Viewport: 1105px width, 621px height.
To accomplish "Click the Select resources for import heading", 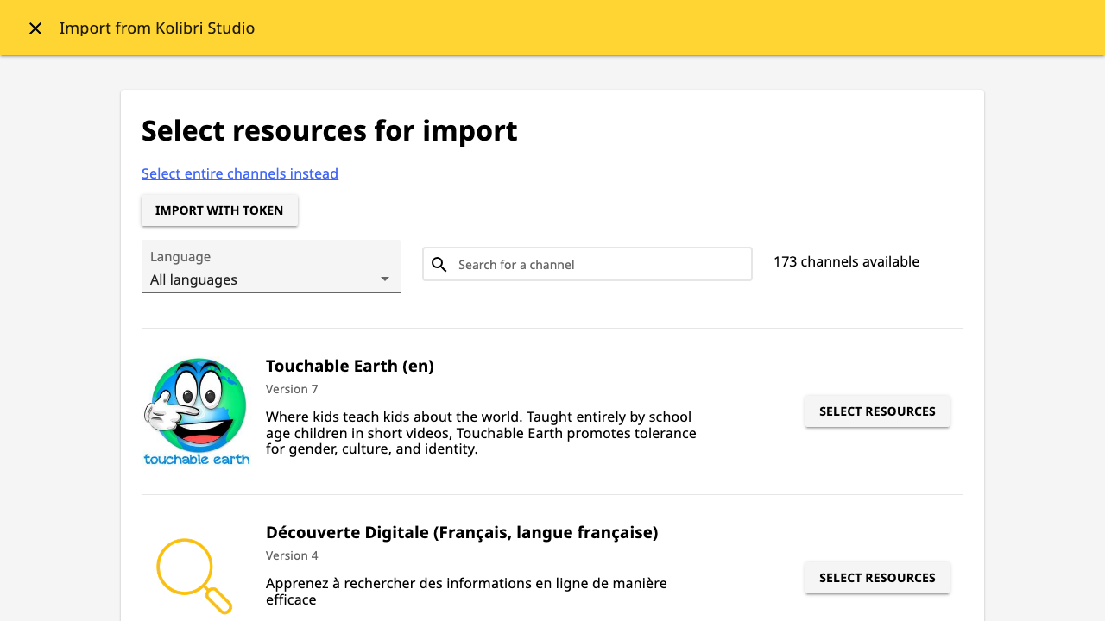I will pos(330,130).
